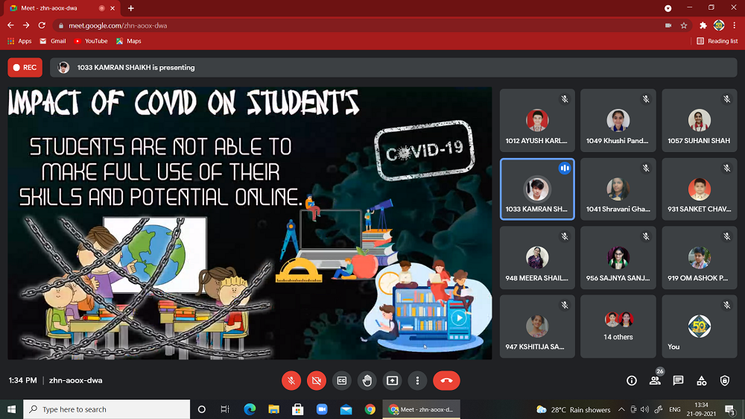
Task: Expand the hidden system tray icons
Action: (x=622, y=409)
